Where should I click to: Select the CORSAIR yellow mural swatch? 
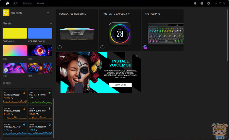tap(15, 33)
